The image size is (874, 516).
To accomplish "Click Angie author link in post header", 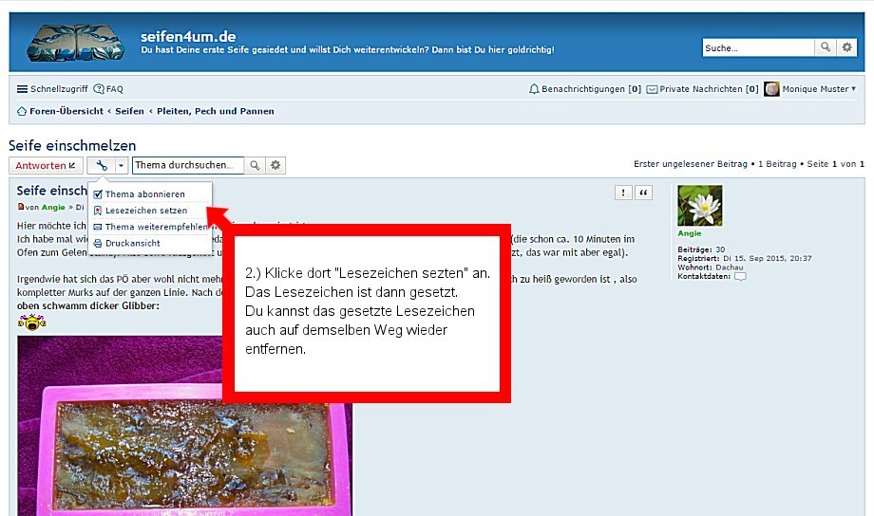I will tap(53, 207).
